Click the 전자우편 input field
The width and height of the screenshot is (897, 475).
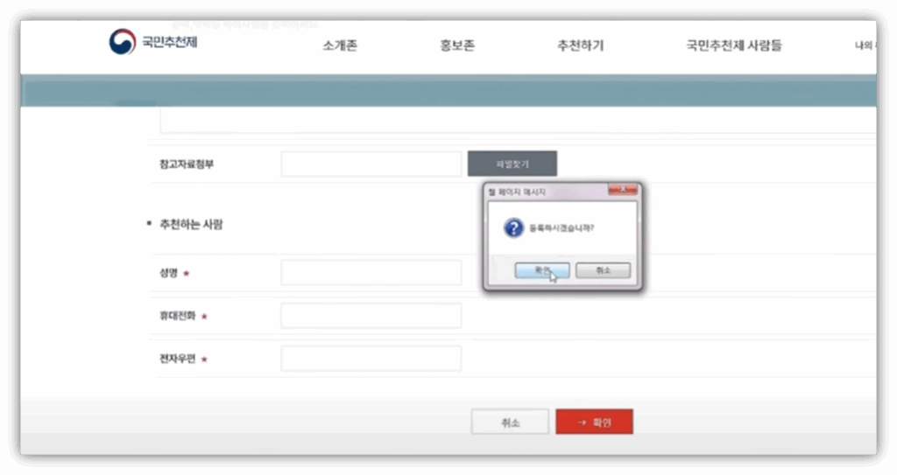pyautogui.click(x=371, y=359)
